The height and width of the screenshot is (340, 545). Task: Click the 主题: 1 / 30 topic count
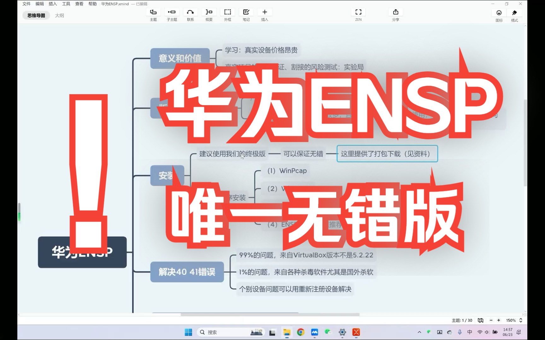[x=462, y=320]
